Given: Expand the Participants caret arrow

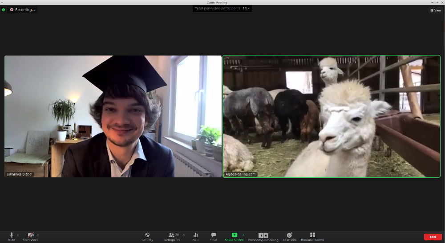Looking at the screenshot, I should pos(184,235).
